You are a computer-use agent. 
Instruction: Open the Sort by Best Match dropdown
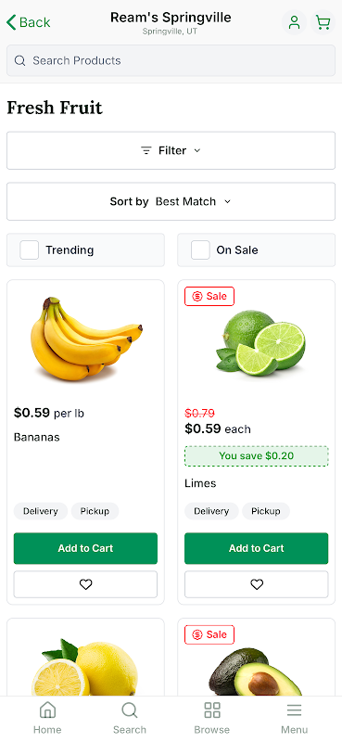171,201
